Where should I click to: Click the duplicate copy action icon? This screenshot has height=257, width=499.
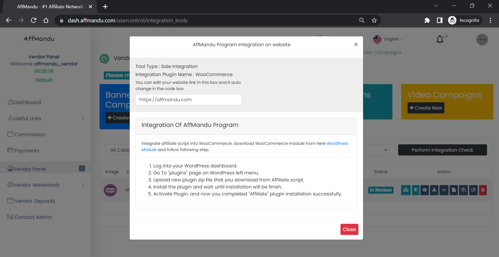tap(463, 190)
